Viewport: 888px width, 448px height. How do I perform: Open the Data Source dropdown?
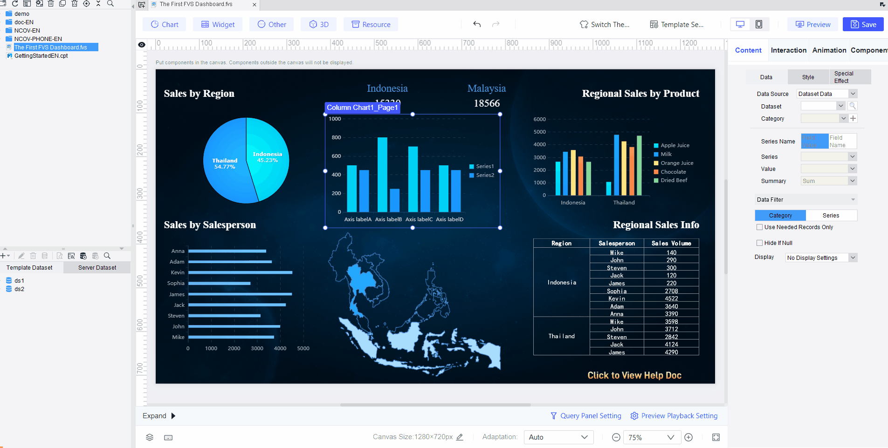[826, 94]
